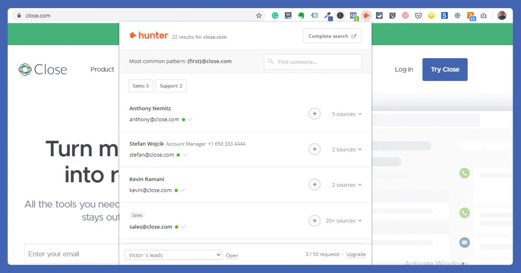Add Anthony Nemitz as a lead
The width and height of the screenshot is (521, 273).
coord(314,114)
